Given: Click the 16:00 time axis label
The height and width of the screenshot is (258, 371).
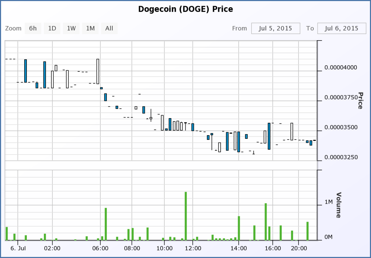Looking at the screenshot, I should (x=273, y=249).
